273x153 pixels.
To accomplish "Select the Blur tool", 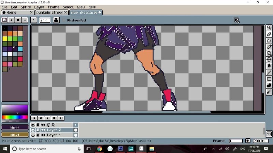I will [269, 91].
